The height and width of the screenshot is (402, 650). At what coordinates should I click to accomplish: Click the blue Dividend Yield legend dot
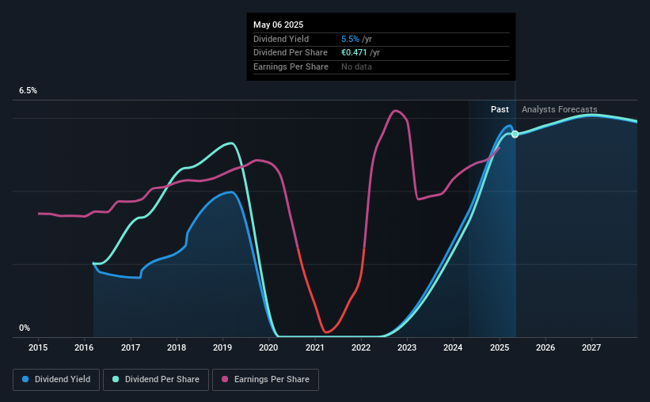click(25, 379)
